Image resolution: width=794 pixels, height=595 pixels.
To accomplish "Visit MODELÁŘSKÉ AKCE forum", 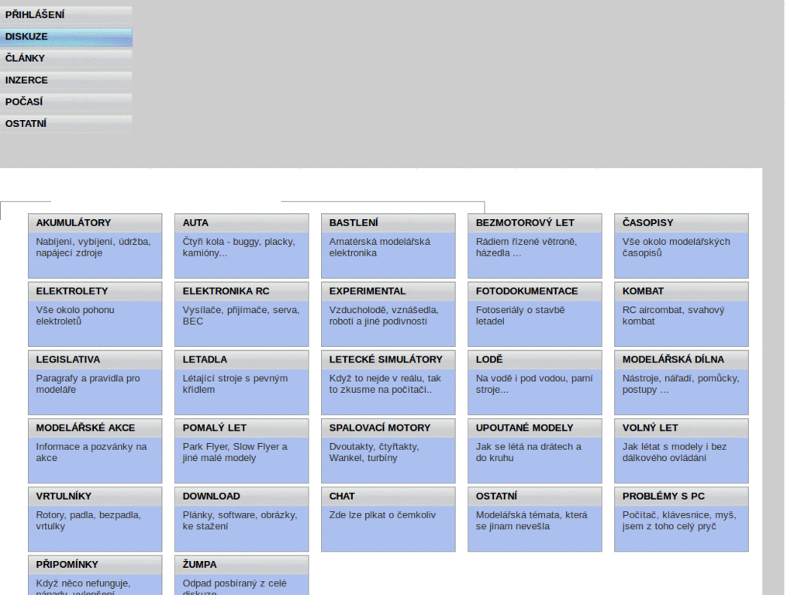I will (85, 428).
